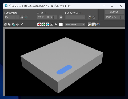The width and height of the screenshot is (128, 99).
Task: Click the 3ds Max window title icon
Action: 6,6
